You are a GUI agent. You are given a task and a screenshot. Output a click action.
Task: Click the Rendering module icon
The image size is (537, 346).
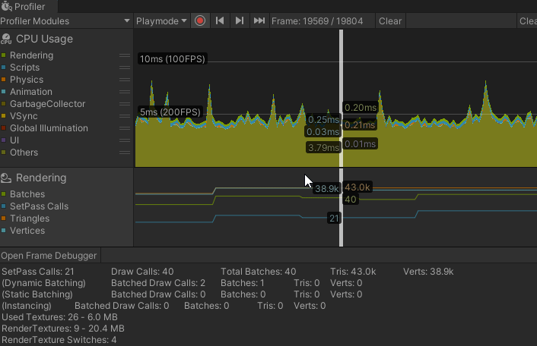click(6, 178)
